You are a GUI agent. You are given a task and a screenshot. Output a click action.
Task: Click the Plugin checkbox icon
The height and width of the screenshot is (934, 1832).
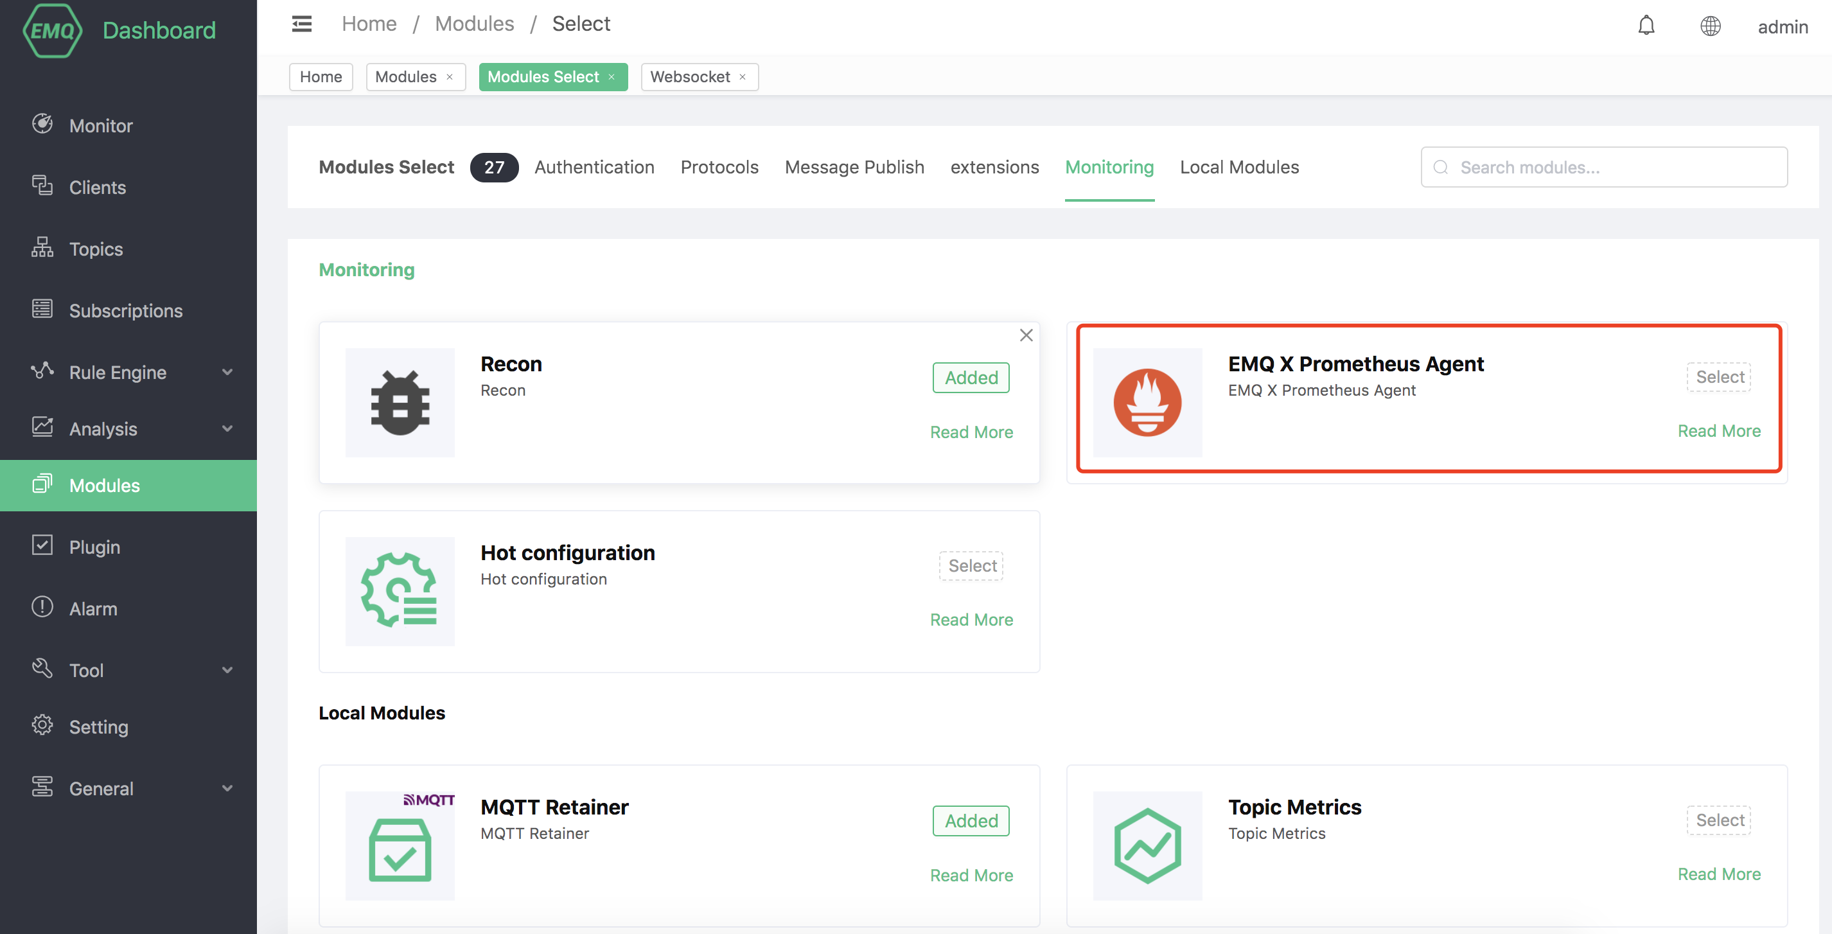point(42,545)
